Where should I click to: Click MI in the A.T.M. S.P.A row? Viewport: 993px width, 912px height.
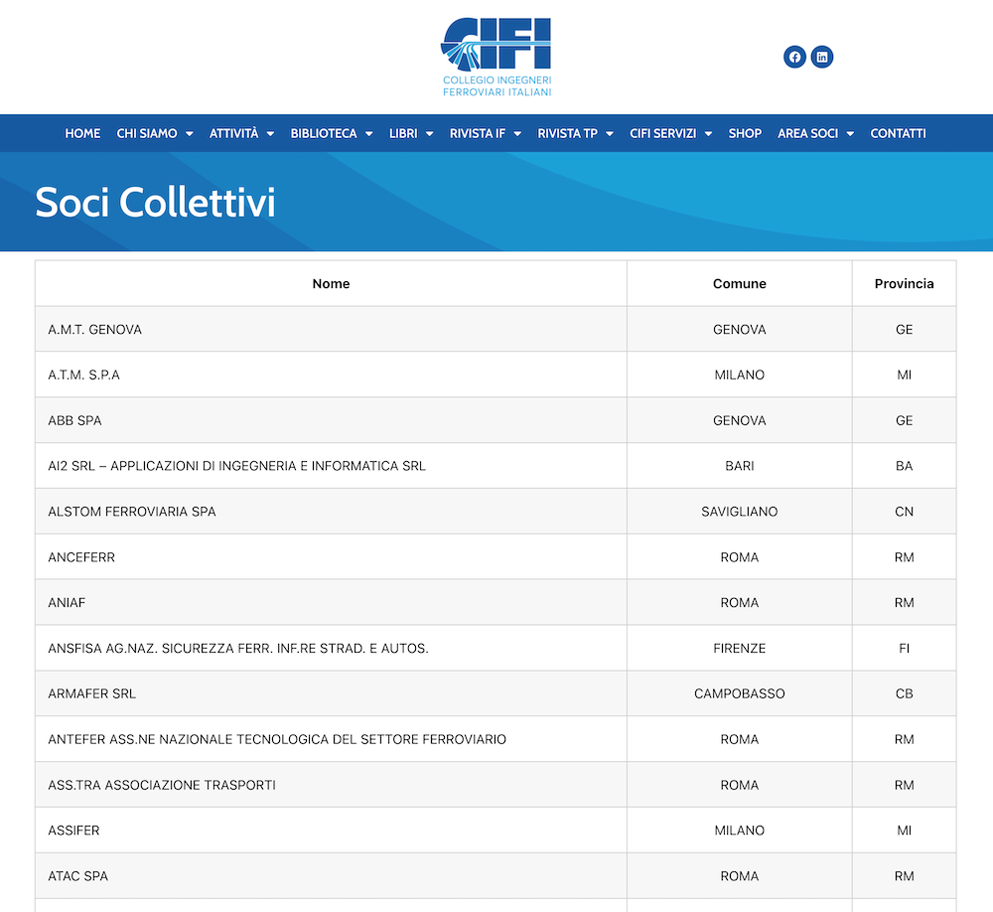[x=905, y=376]
